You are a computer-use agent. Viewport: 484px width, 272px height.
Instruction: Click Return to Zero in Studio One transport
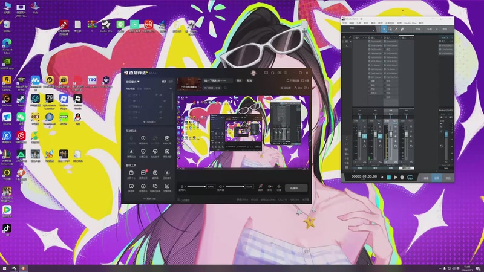[382, 177]
